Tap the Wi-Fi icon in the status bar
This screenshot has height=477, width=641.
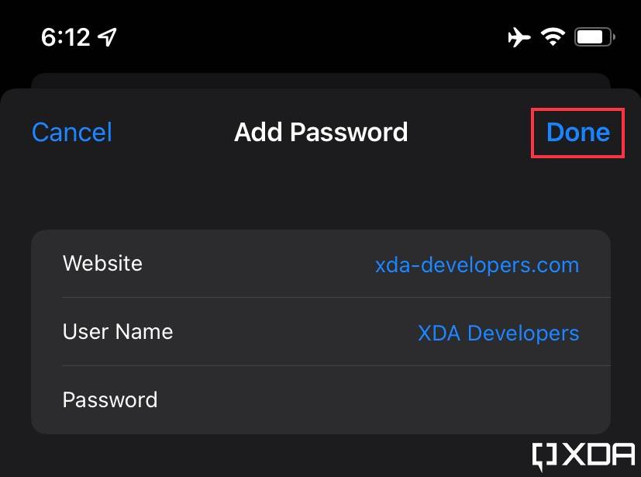pos(553,36)
